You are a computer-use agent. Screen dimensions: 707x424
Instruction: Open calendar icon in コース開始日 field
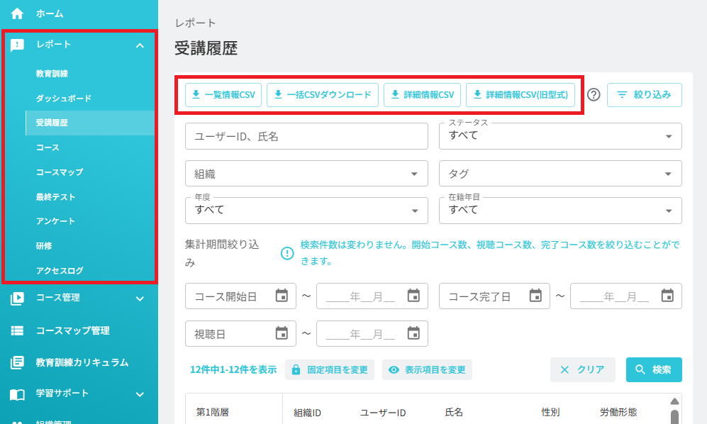282,296
